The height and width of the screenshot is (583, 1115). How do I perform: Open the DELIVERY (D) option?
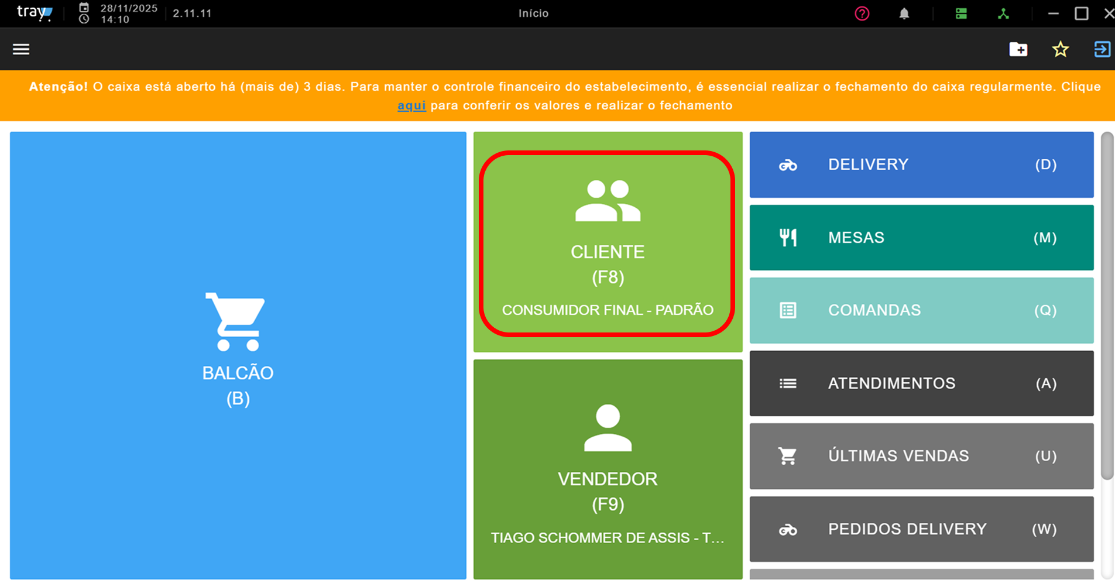(921, 164)
